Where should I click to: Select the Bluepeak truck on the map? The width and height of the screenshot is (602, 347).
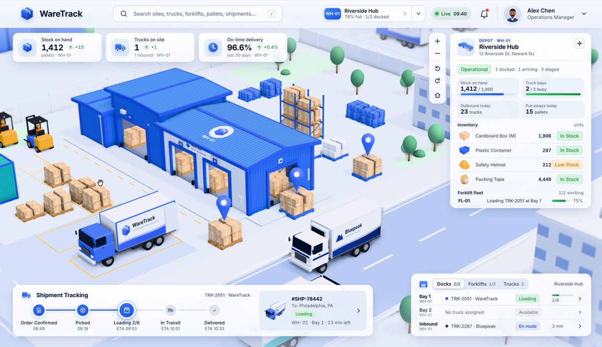coord(337,240)
